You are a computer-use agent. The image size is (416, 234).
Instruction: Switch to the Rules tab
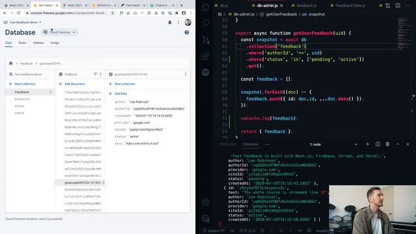tap(22, 43)
